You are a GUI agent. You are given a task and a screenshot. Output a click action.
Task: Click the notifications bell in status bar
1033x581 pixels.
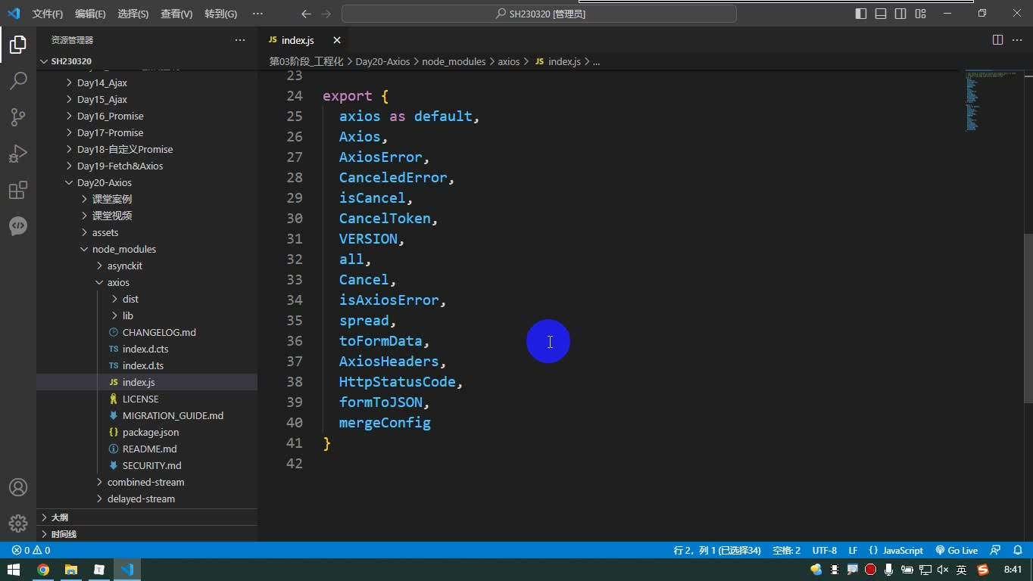pyautogui.click(x=1017, y=551)
